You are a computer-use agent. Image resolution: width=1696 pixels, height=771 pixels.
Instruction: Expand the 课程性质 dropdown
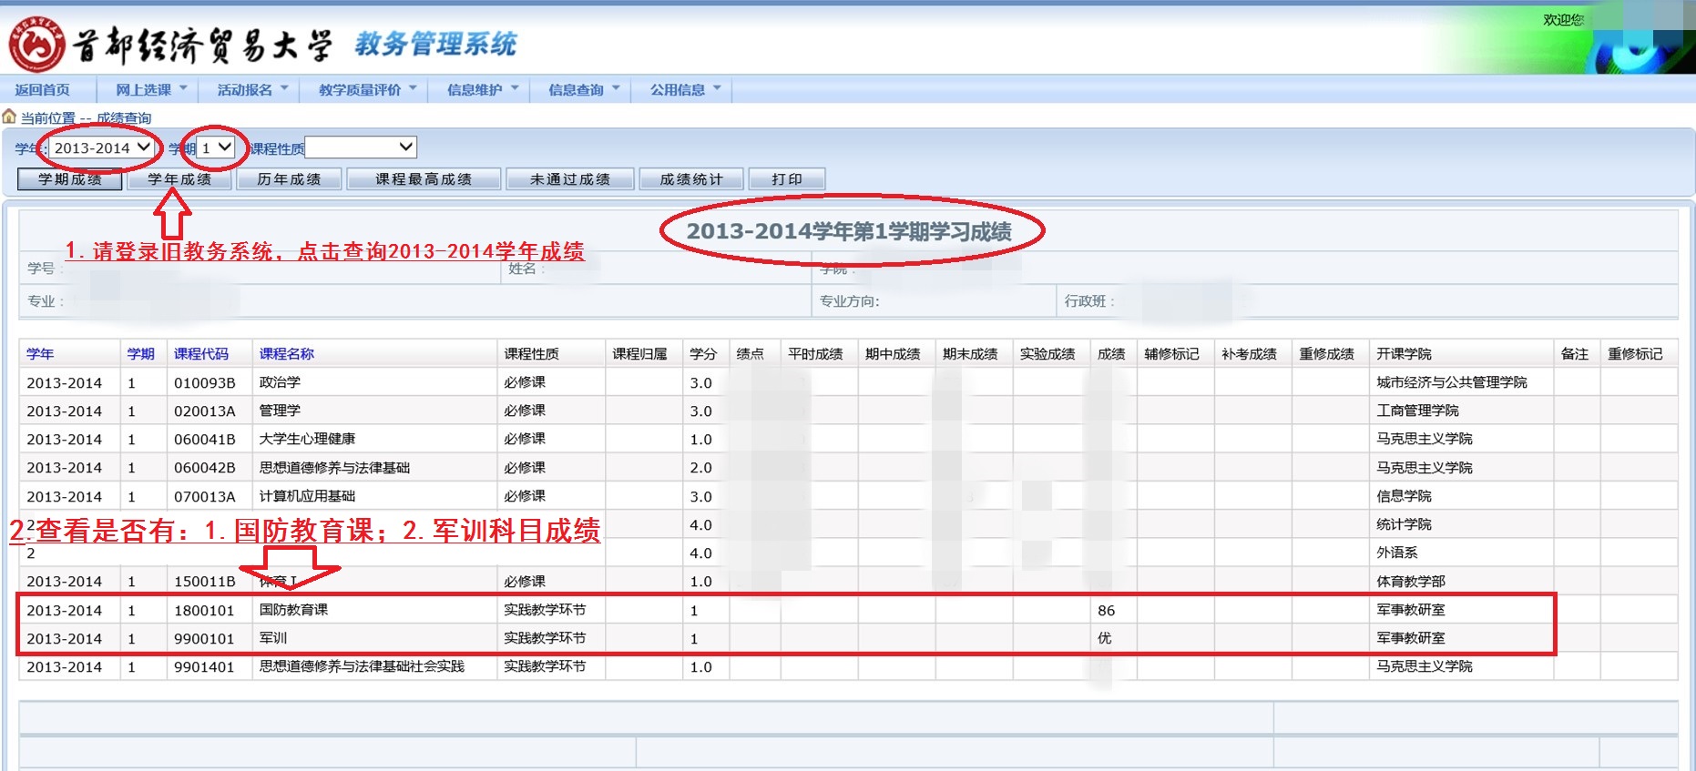tap(361, 147)
